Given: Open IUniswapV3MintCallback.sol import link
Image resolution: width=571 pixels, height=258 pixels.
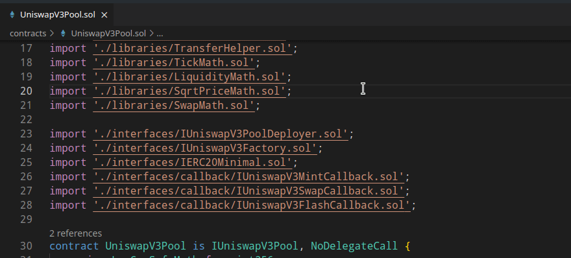Looking at the screenshot, I should click(x=249, y=176).
